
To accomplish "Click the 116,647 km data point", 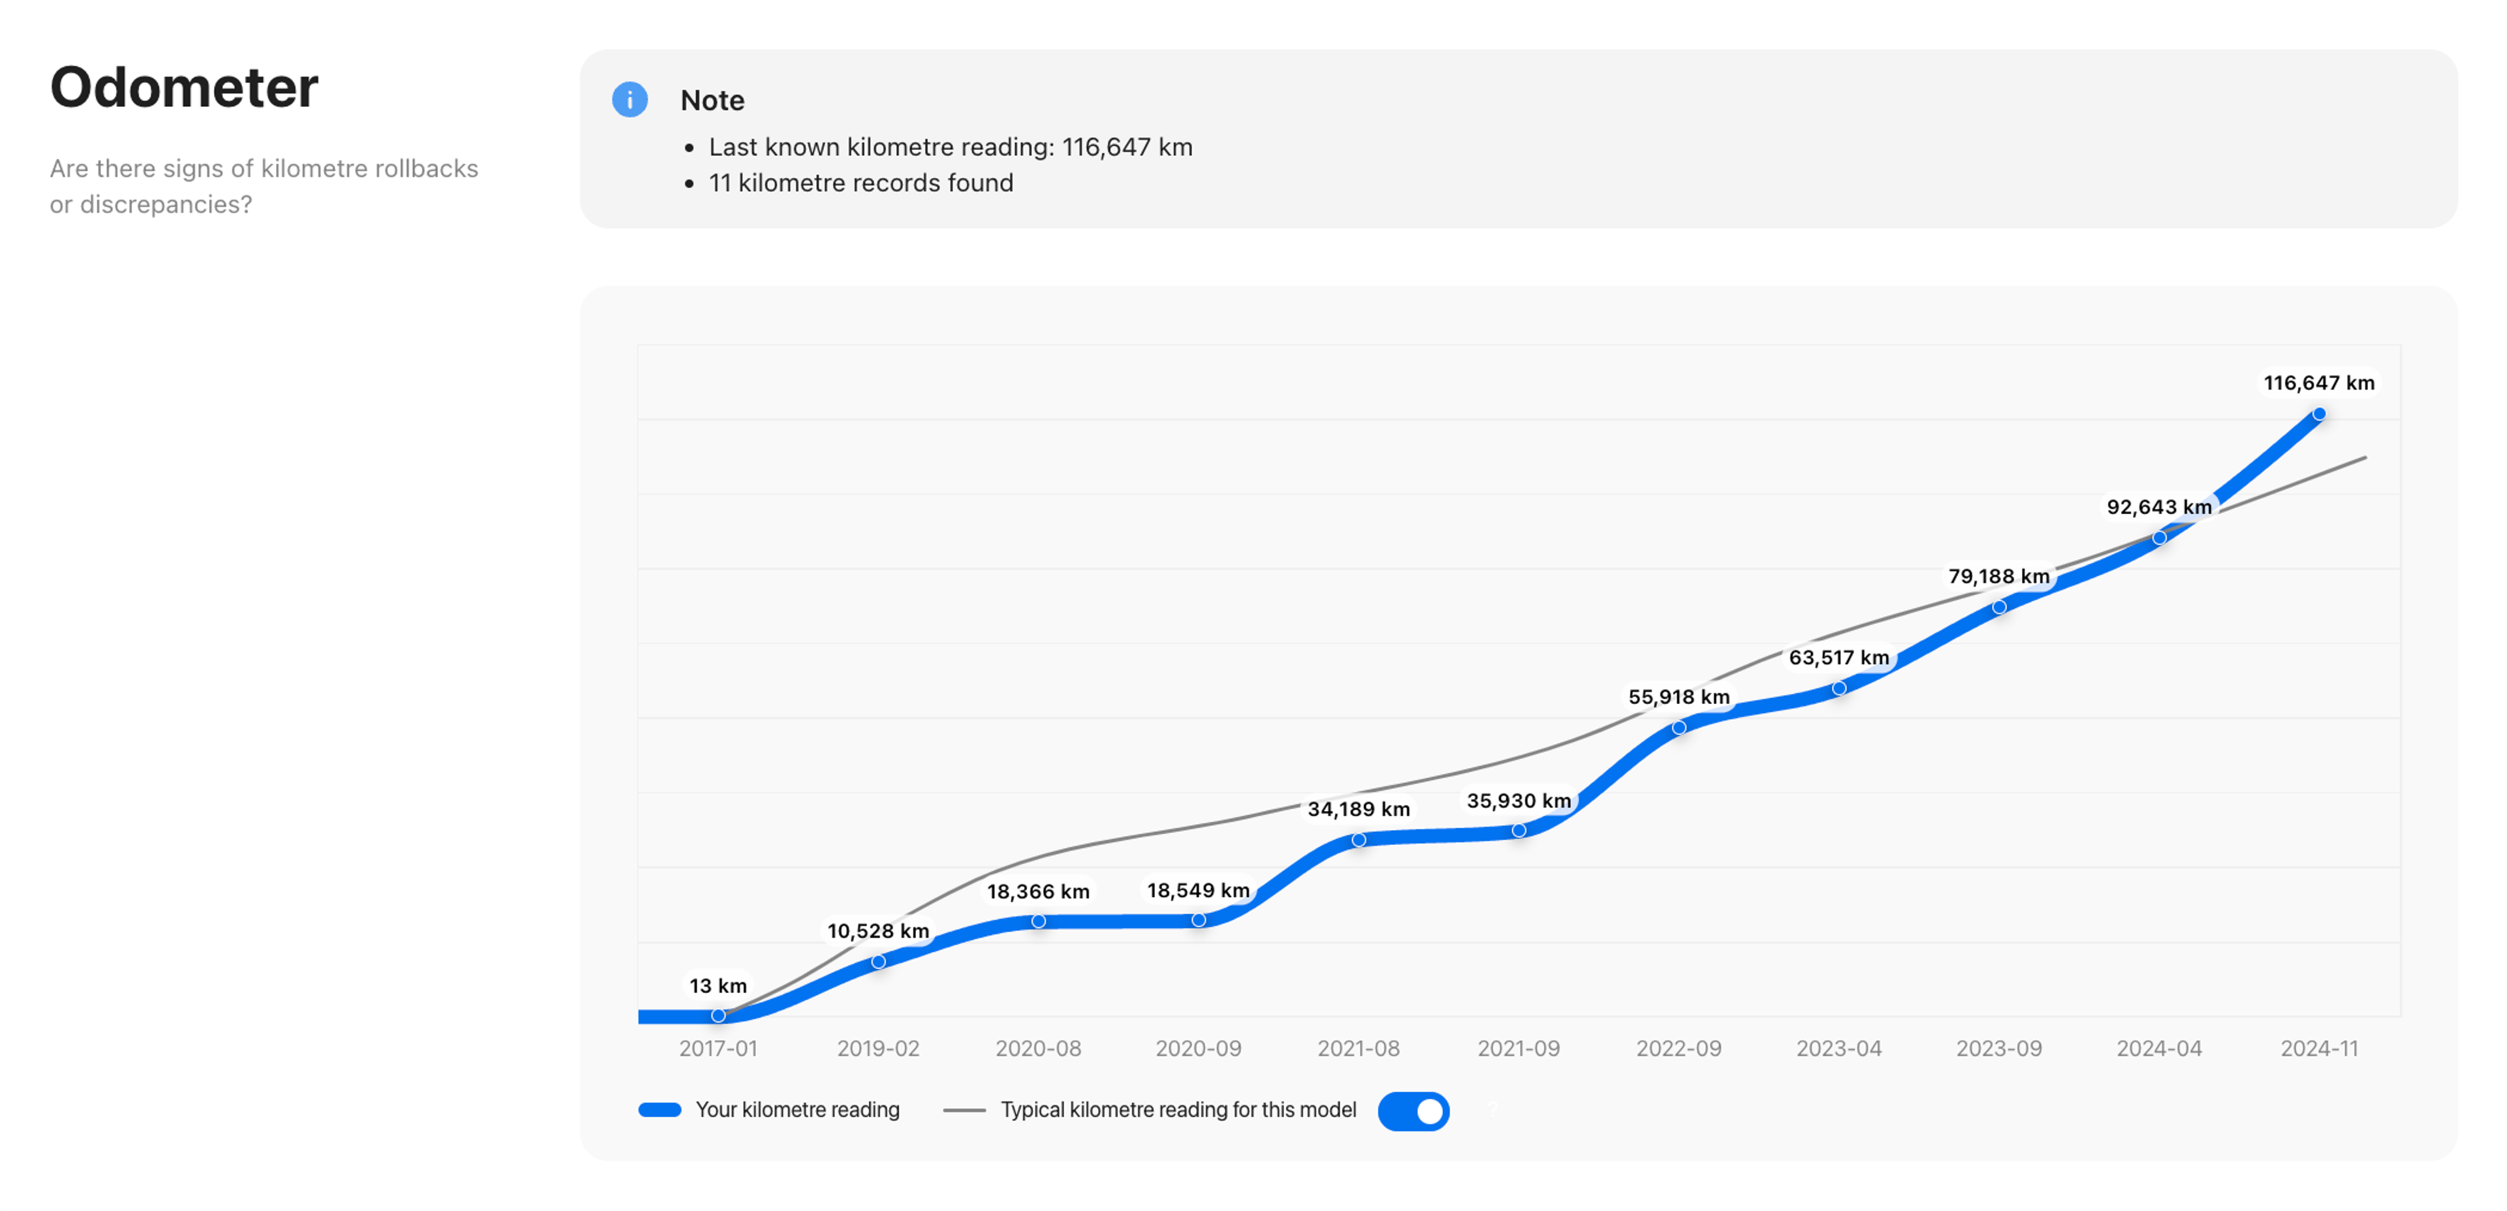I will [x=2319, y=414].
